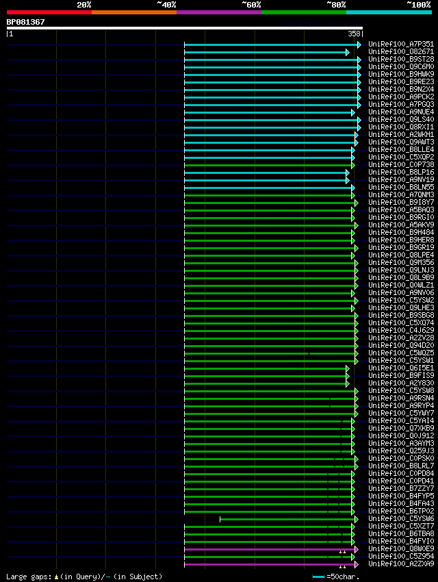This screenshot has width=438, height=582.
Task: Select the UniRef100_B8LP16 label
Action: click(x=401, y=173)
